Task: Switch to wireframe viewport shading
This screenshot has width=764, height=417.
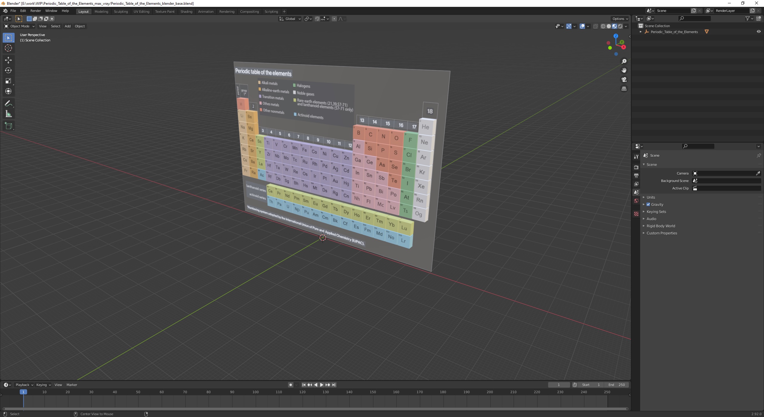Action: [x=603, y=26]
